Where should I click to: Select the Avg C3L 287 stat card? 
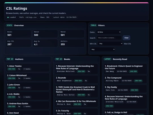[18, 43]
